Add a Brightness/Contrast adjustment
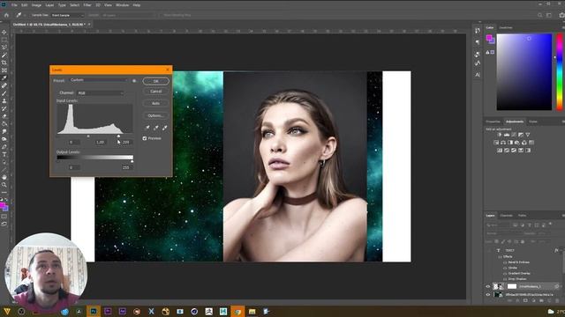565x317 pixels. (x=500, y=135)
